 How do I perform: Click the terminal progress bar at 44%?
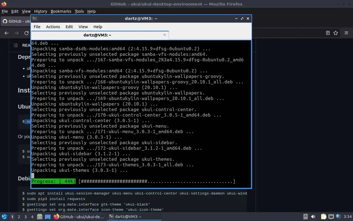(133, 181)
